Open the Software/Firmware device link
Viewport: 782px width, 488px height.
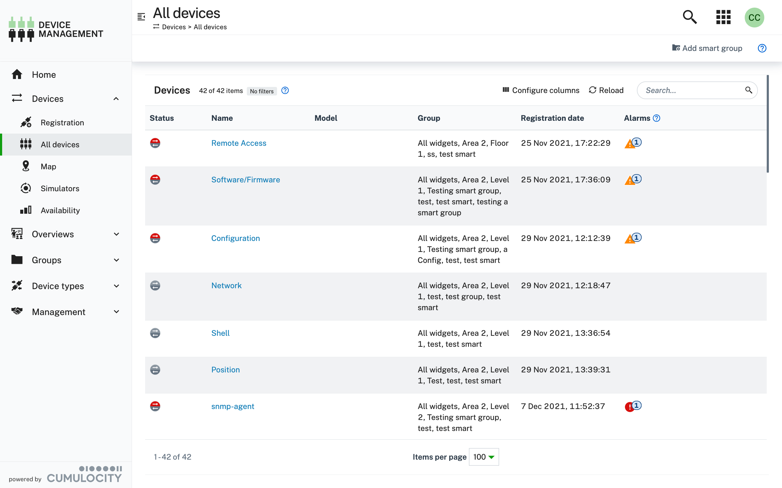click(x=246, y=179)
